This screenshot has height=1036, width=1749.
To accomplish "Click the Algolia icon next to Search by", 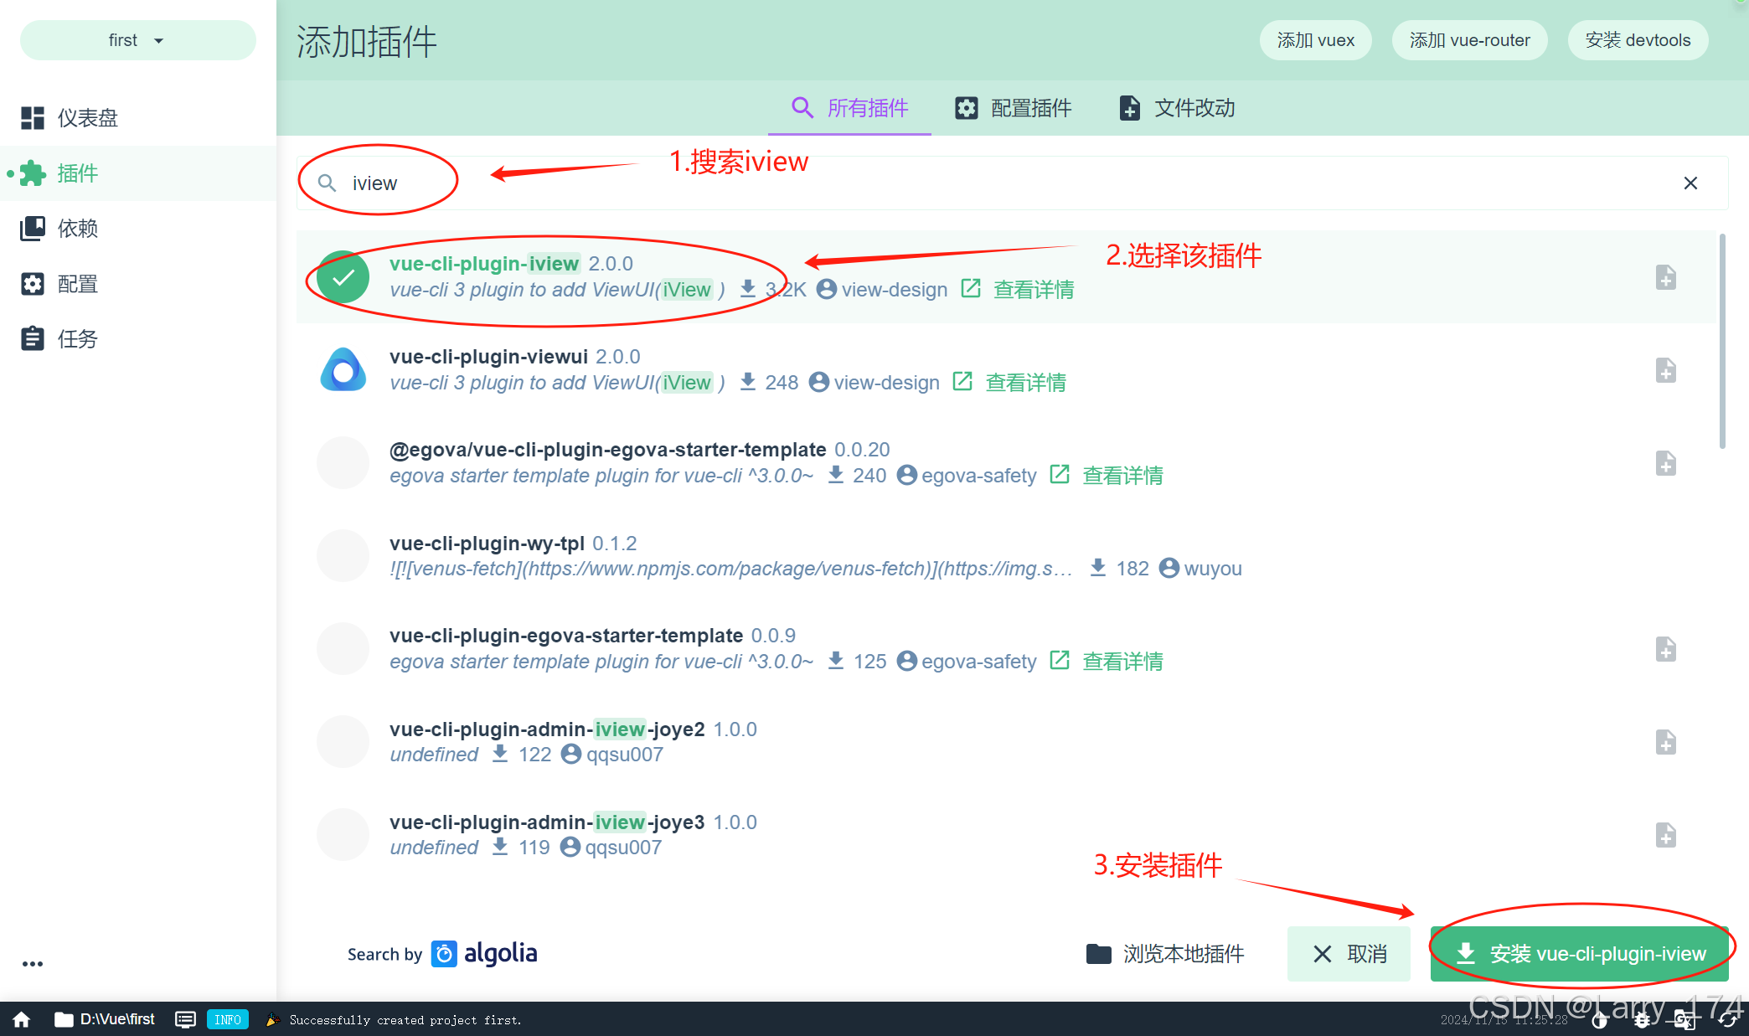I will 442,953.
